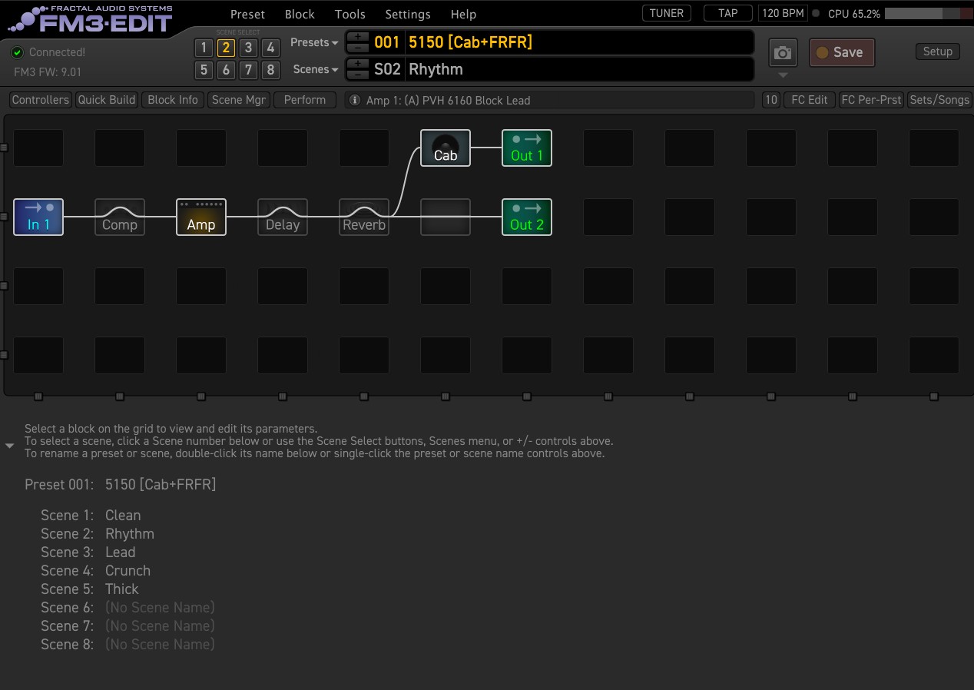974x690 pixels.
Task: Go to next scene with plus button
Action: [x=358, y=64]
